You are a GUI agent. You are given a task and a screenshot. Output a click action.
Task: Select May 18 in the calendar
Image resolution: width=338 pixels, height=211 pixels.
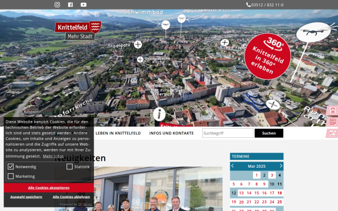[279, 193]
